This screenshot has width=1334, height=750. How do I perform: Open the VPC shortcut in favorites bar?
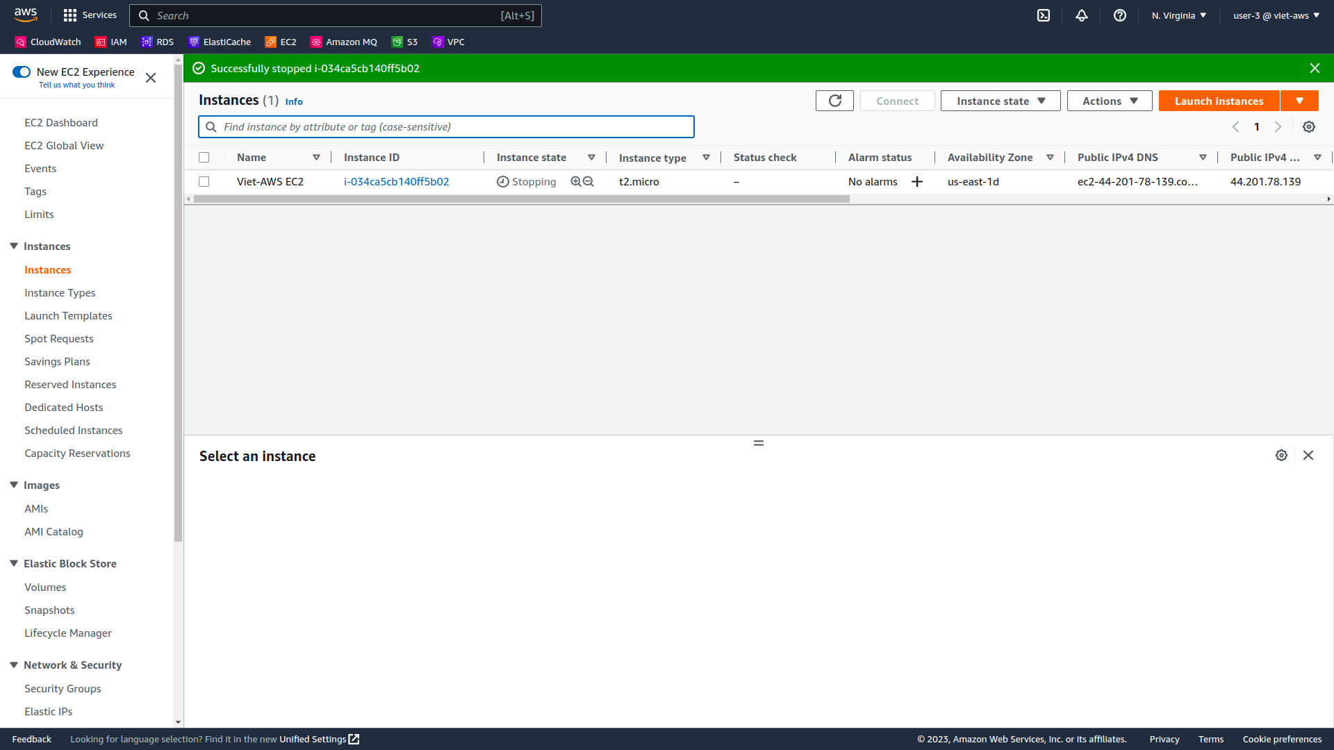point(448,42)
